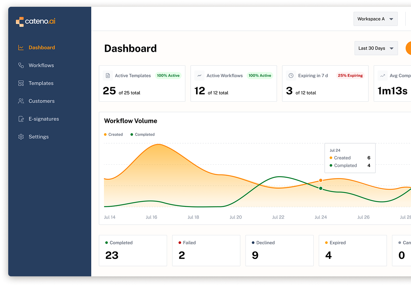
Task: Open the Expired status card showing 4
Action: pos(353,251)
